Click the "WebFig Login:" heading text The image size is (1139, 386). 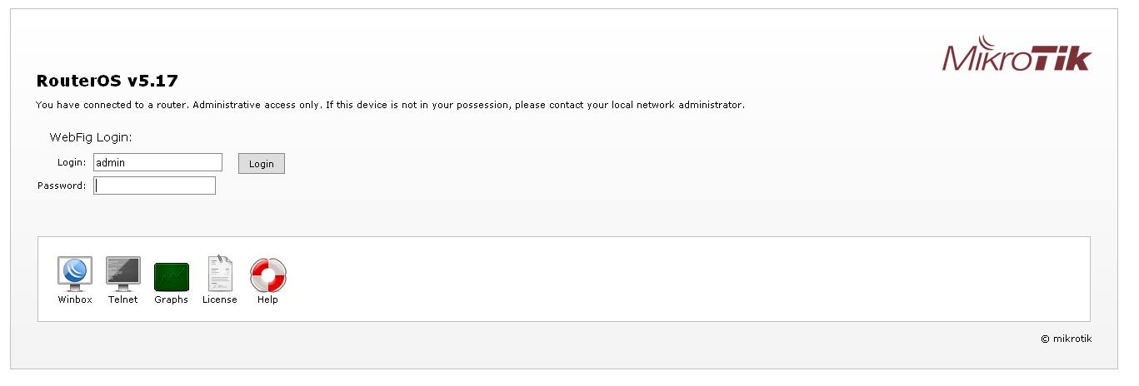pos(92,136)
